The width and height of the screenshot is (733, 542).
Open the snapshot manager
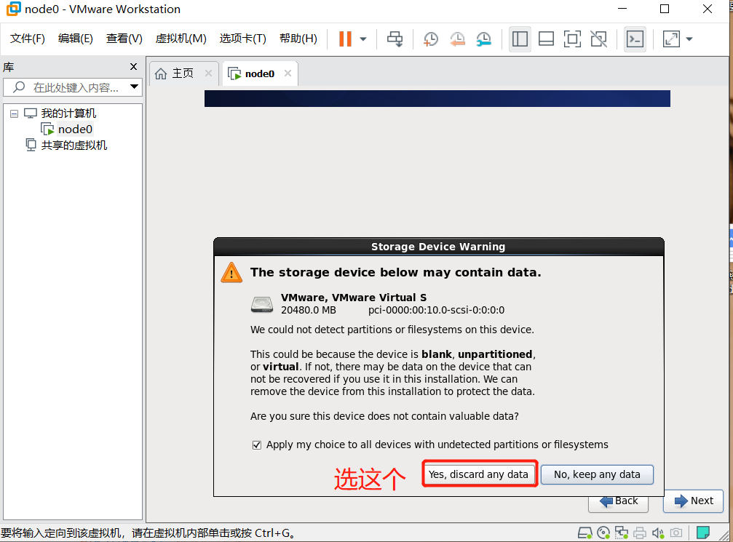pos(484,39)
